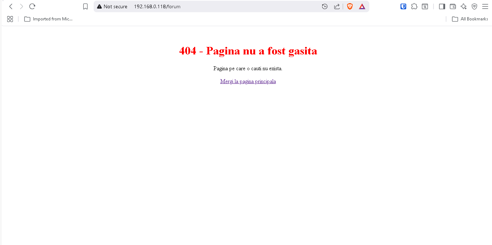Follow the 'Mergi la pagina principala' link
Screen dimensions: 492x245
[248, 81]
